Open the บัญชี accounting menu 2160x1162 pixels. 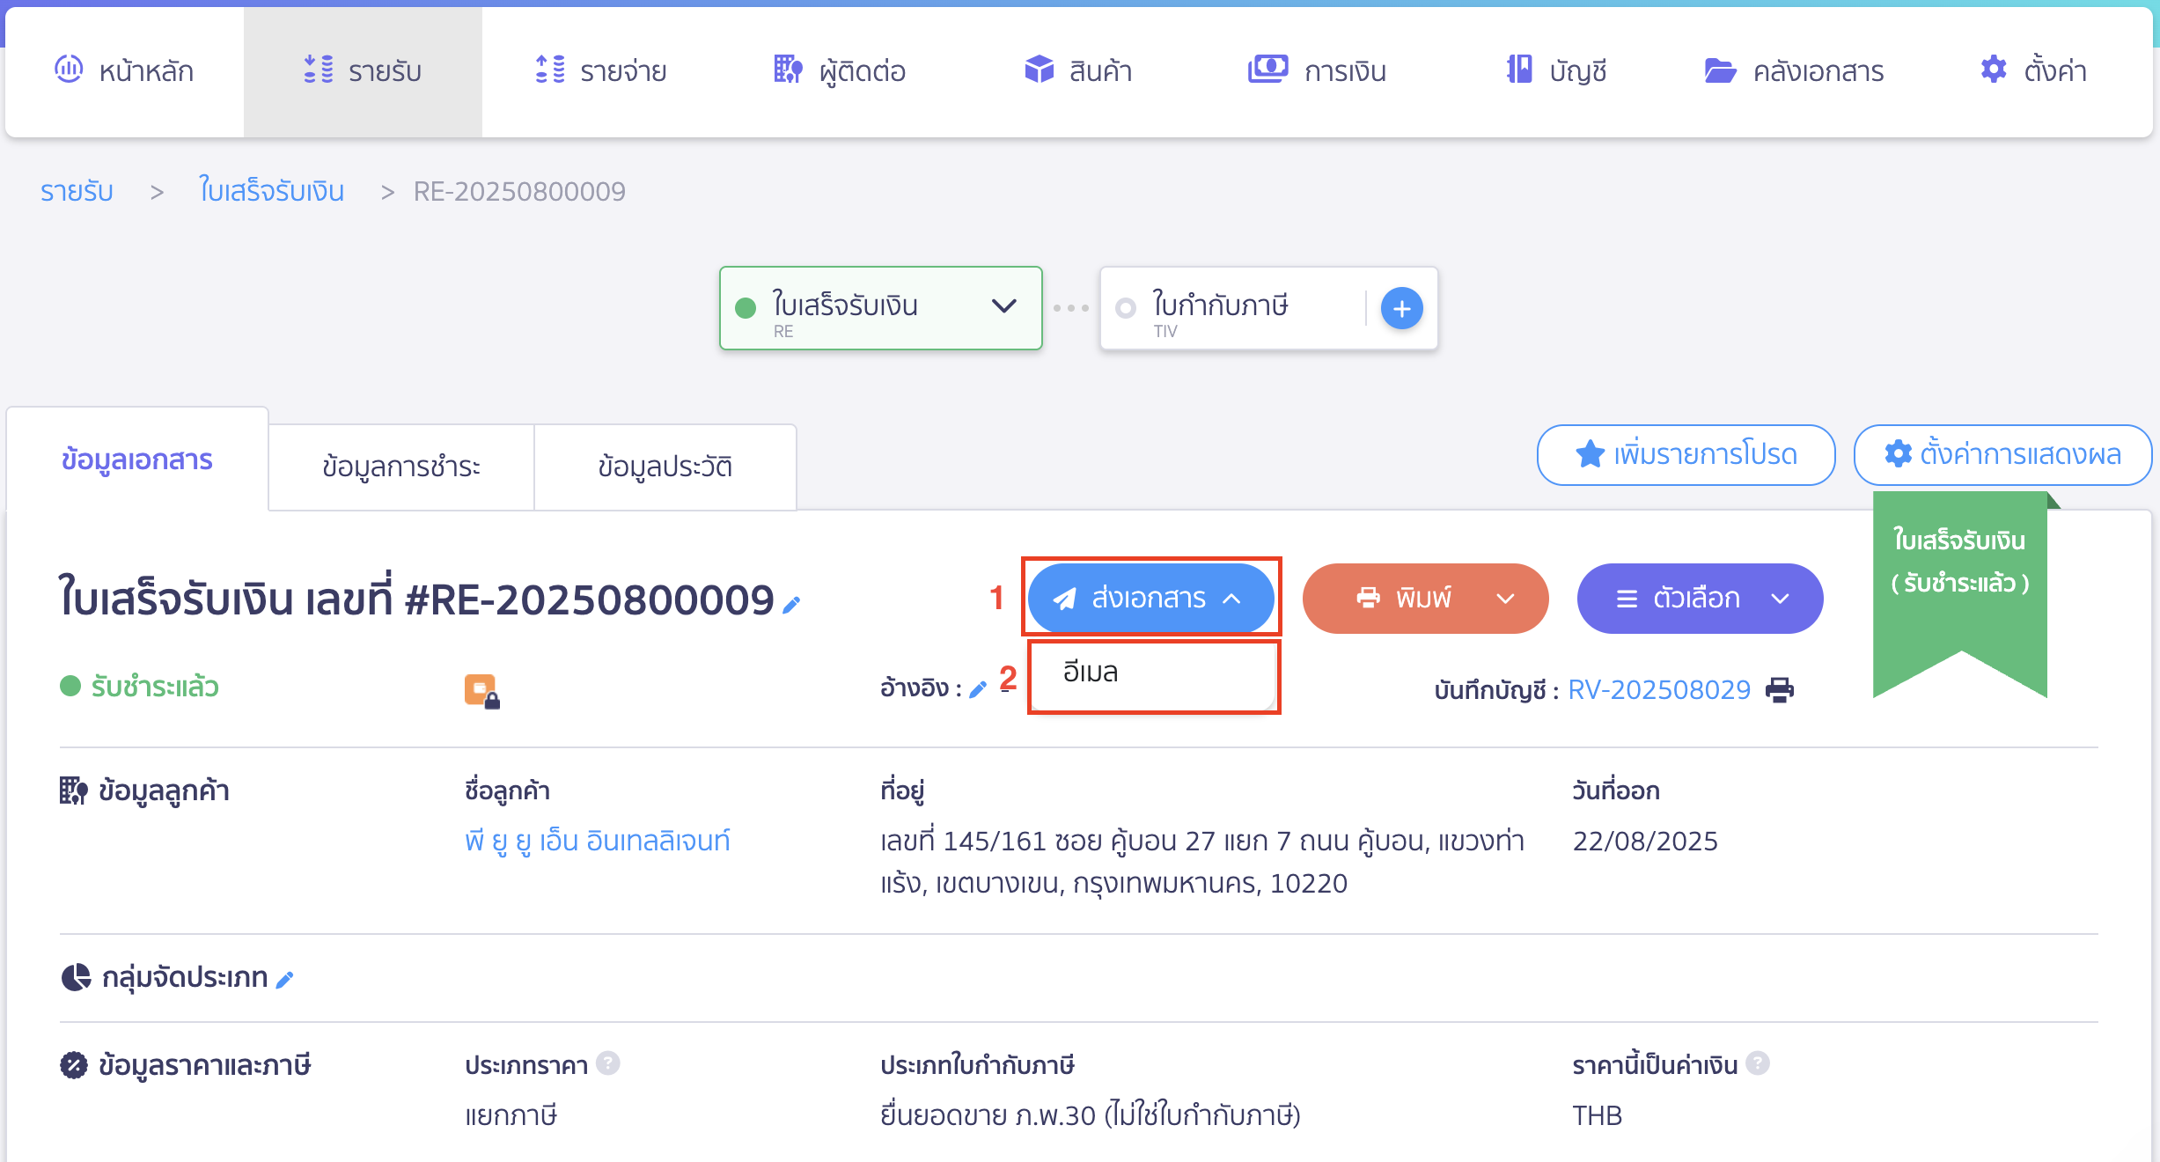(1556, 70)
